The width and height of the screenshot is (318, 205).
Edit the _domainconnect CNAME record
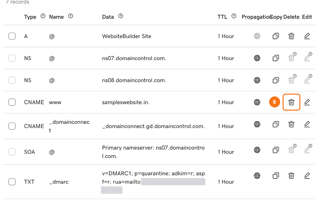(307, 124)
